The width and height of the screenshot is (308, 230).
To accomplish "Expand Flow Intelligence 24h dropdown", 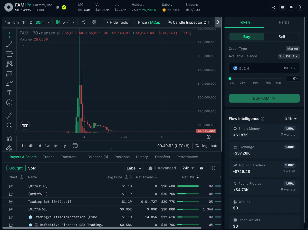I will pos(291,118).
